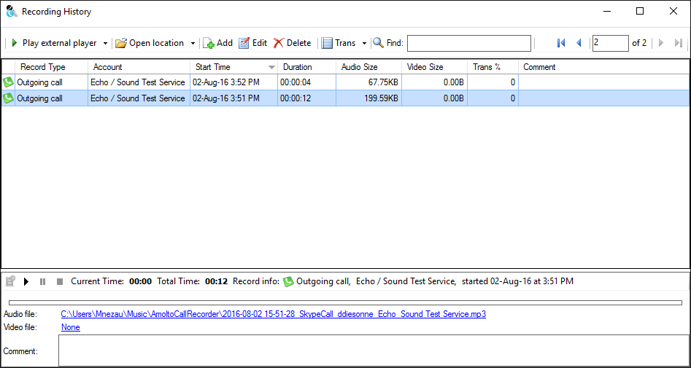Click the Open location folder button

[150, 43]
